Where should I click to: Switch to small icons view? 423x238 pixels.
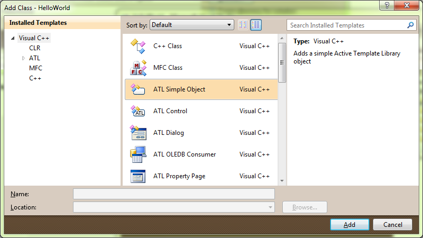pos(243,25)
